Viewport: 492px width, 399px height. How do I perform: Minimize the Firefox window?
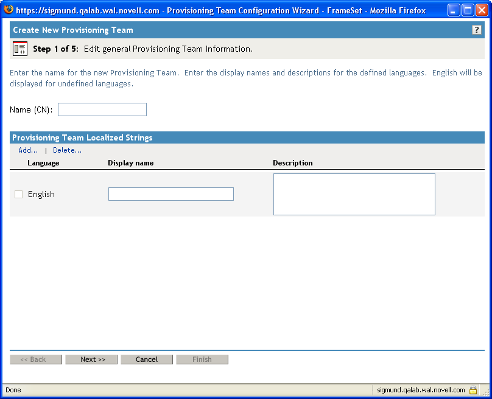pyautogui.click(x=453, y=10)
